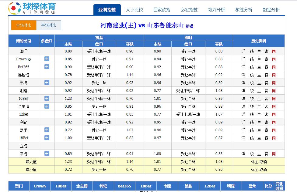This screenshot has width=297, height=192.
Task: Click the 易胜博 company name cell
Action: (x=24, y=75)
